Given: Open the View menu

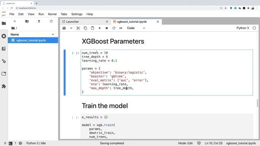Looking at the screenshot, I should coord(31,14).
